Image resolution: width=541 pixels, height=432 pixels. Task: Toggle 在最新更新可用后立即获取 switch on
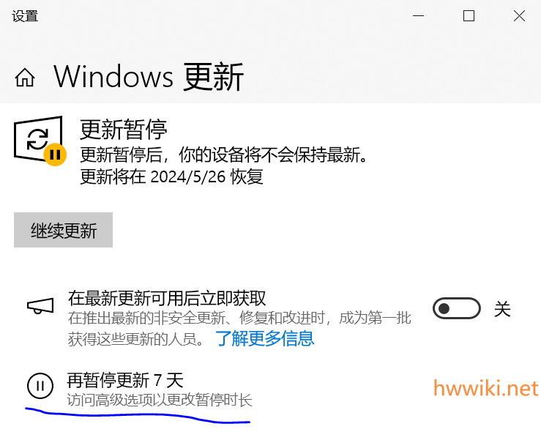457,308
